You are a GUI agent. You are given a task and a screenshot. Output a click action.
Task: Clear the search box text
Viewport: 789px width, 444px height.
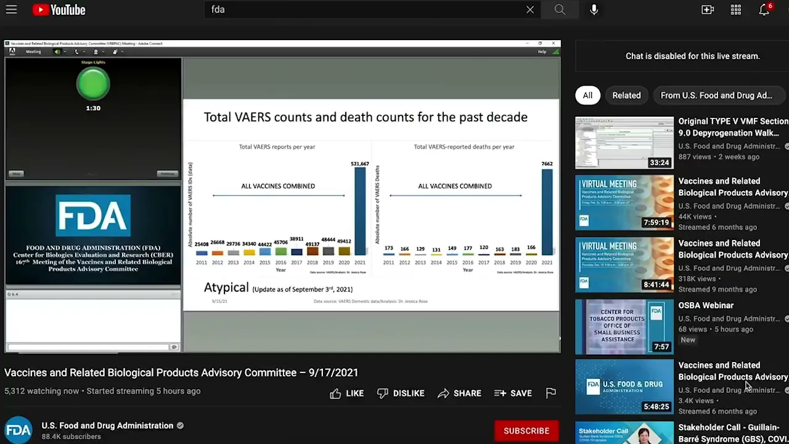(529, 10)
